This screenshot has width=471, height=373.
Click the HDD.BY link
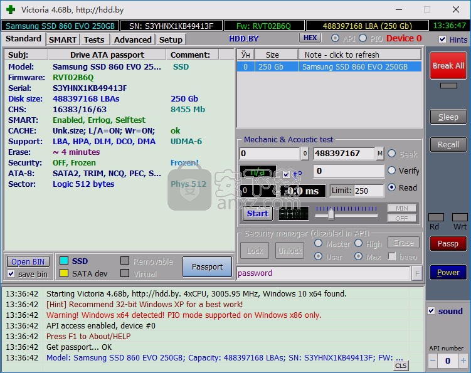tap(243, 38)
